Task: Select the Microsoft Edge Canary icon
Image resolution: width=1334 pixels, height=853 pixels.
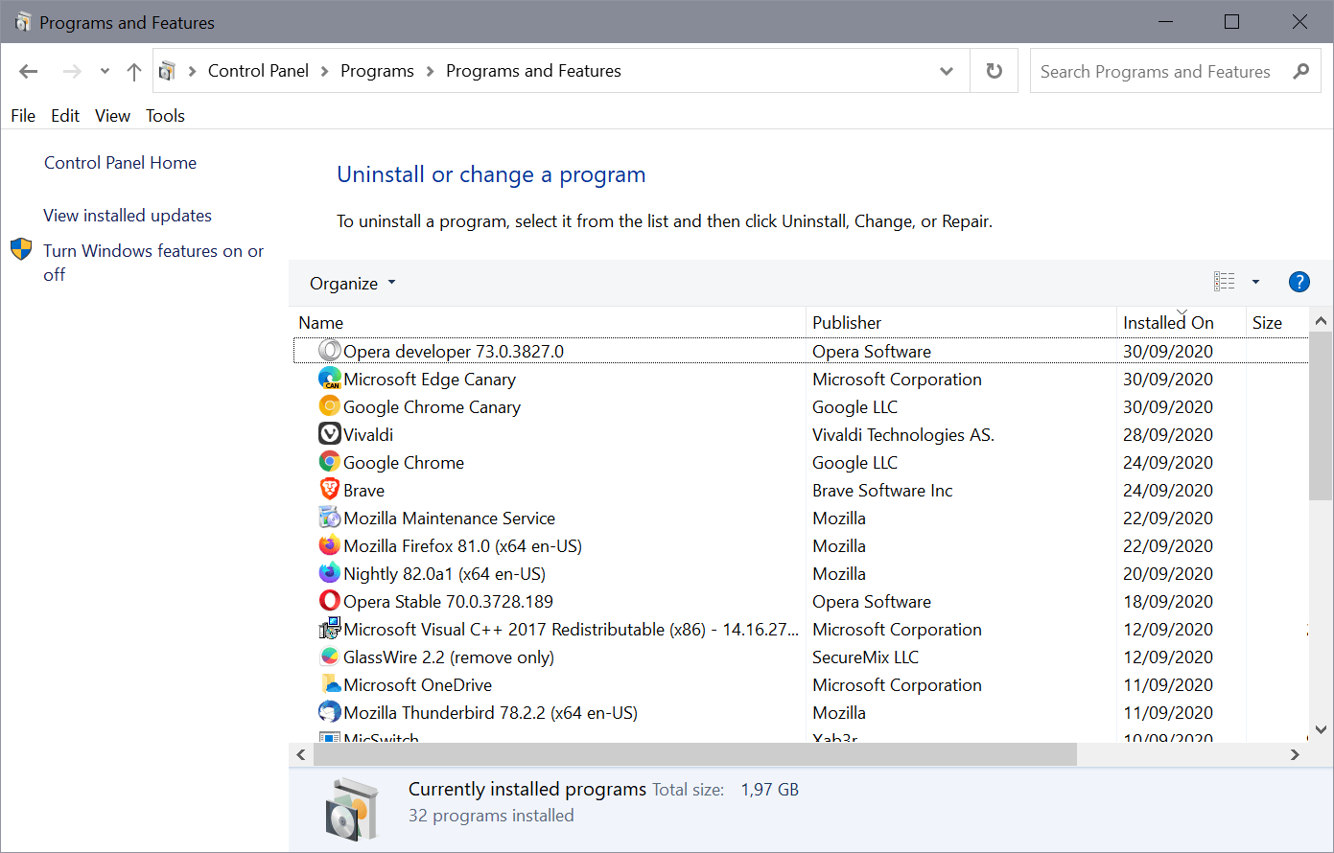Action: pyautogui.click(x=331, y=379)
